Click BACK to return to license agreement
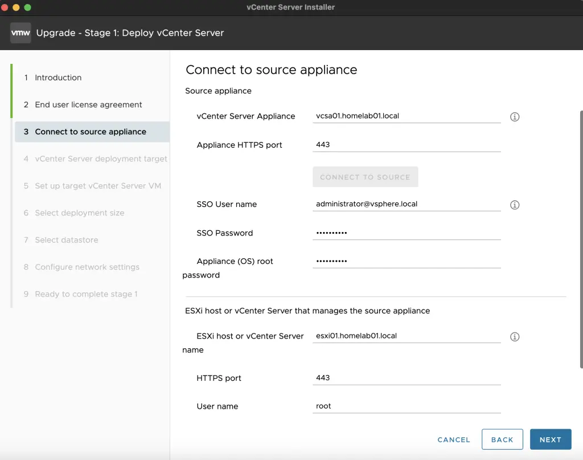 click(502, 439)
